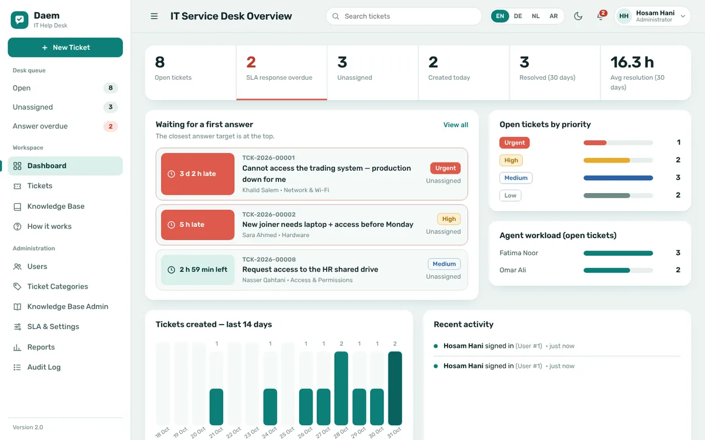Select Resolved (30 days) stat card
Viewport: 705px width, 440px height.
click(555, 73)
